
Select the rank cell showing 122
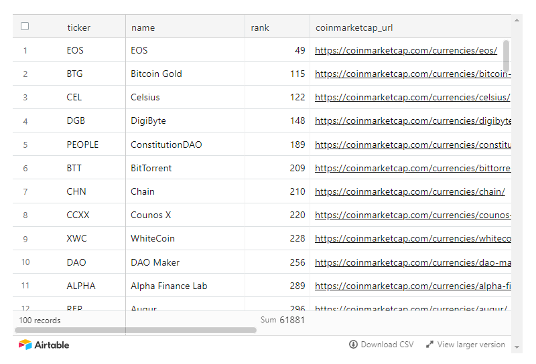tap(277, 97)
